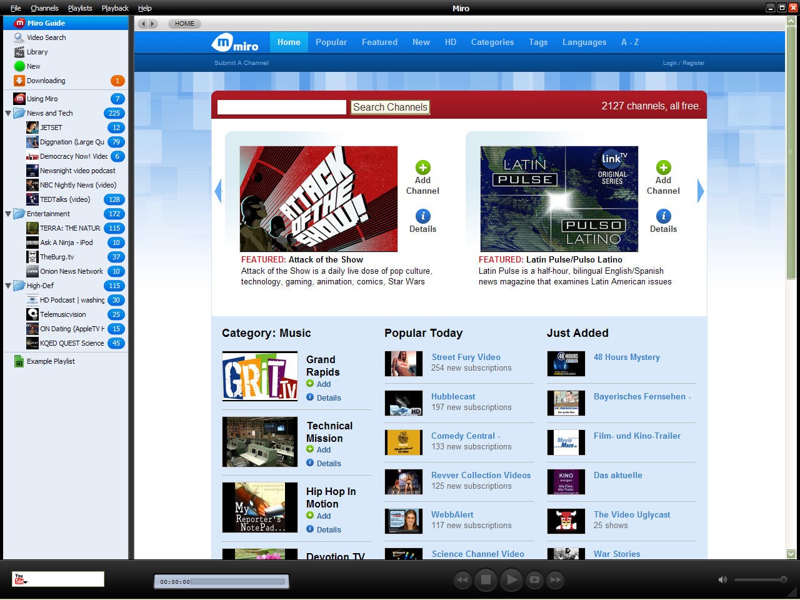This screenshot has height=600, width=800.
Task: Select the TEDTalks (video) channel
Action: pyautogui.click(x=66, y=199)
